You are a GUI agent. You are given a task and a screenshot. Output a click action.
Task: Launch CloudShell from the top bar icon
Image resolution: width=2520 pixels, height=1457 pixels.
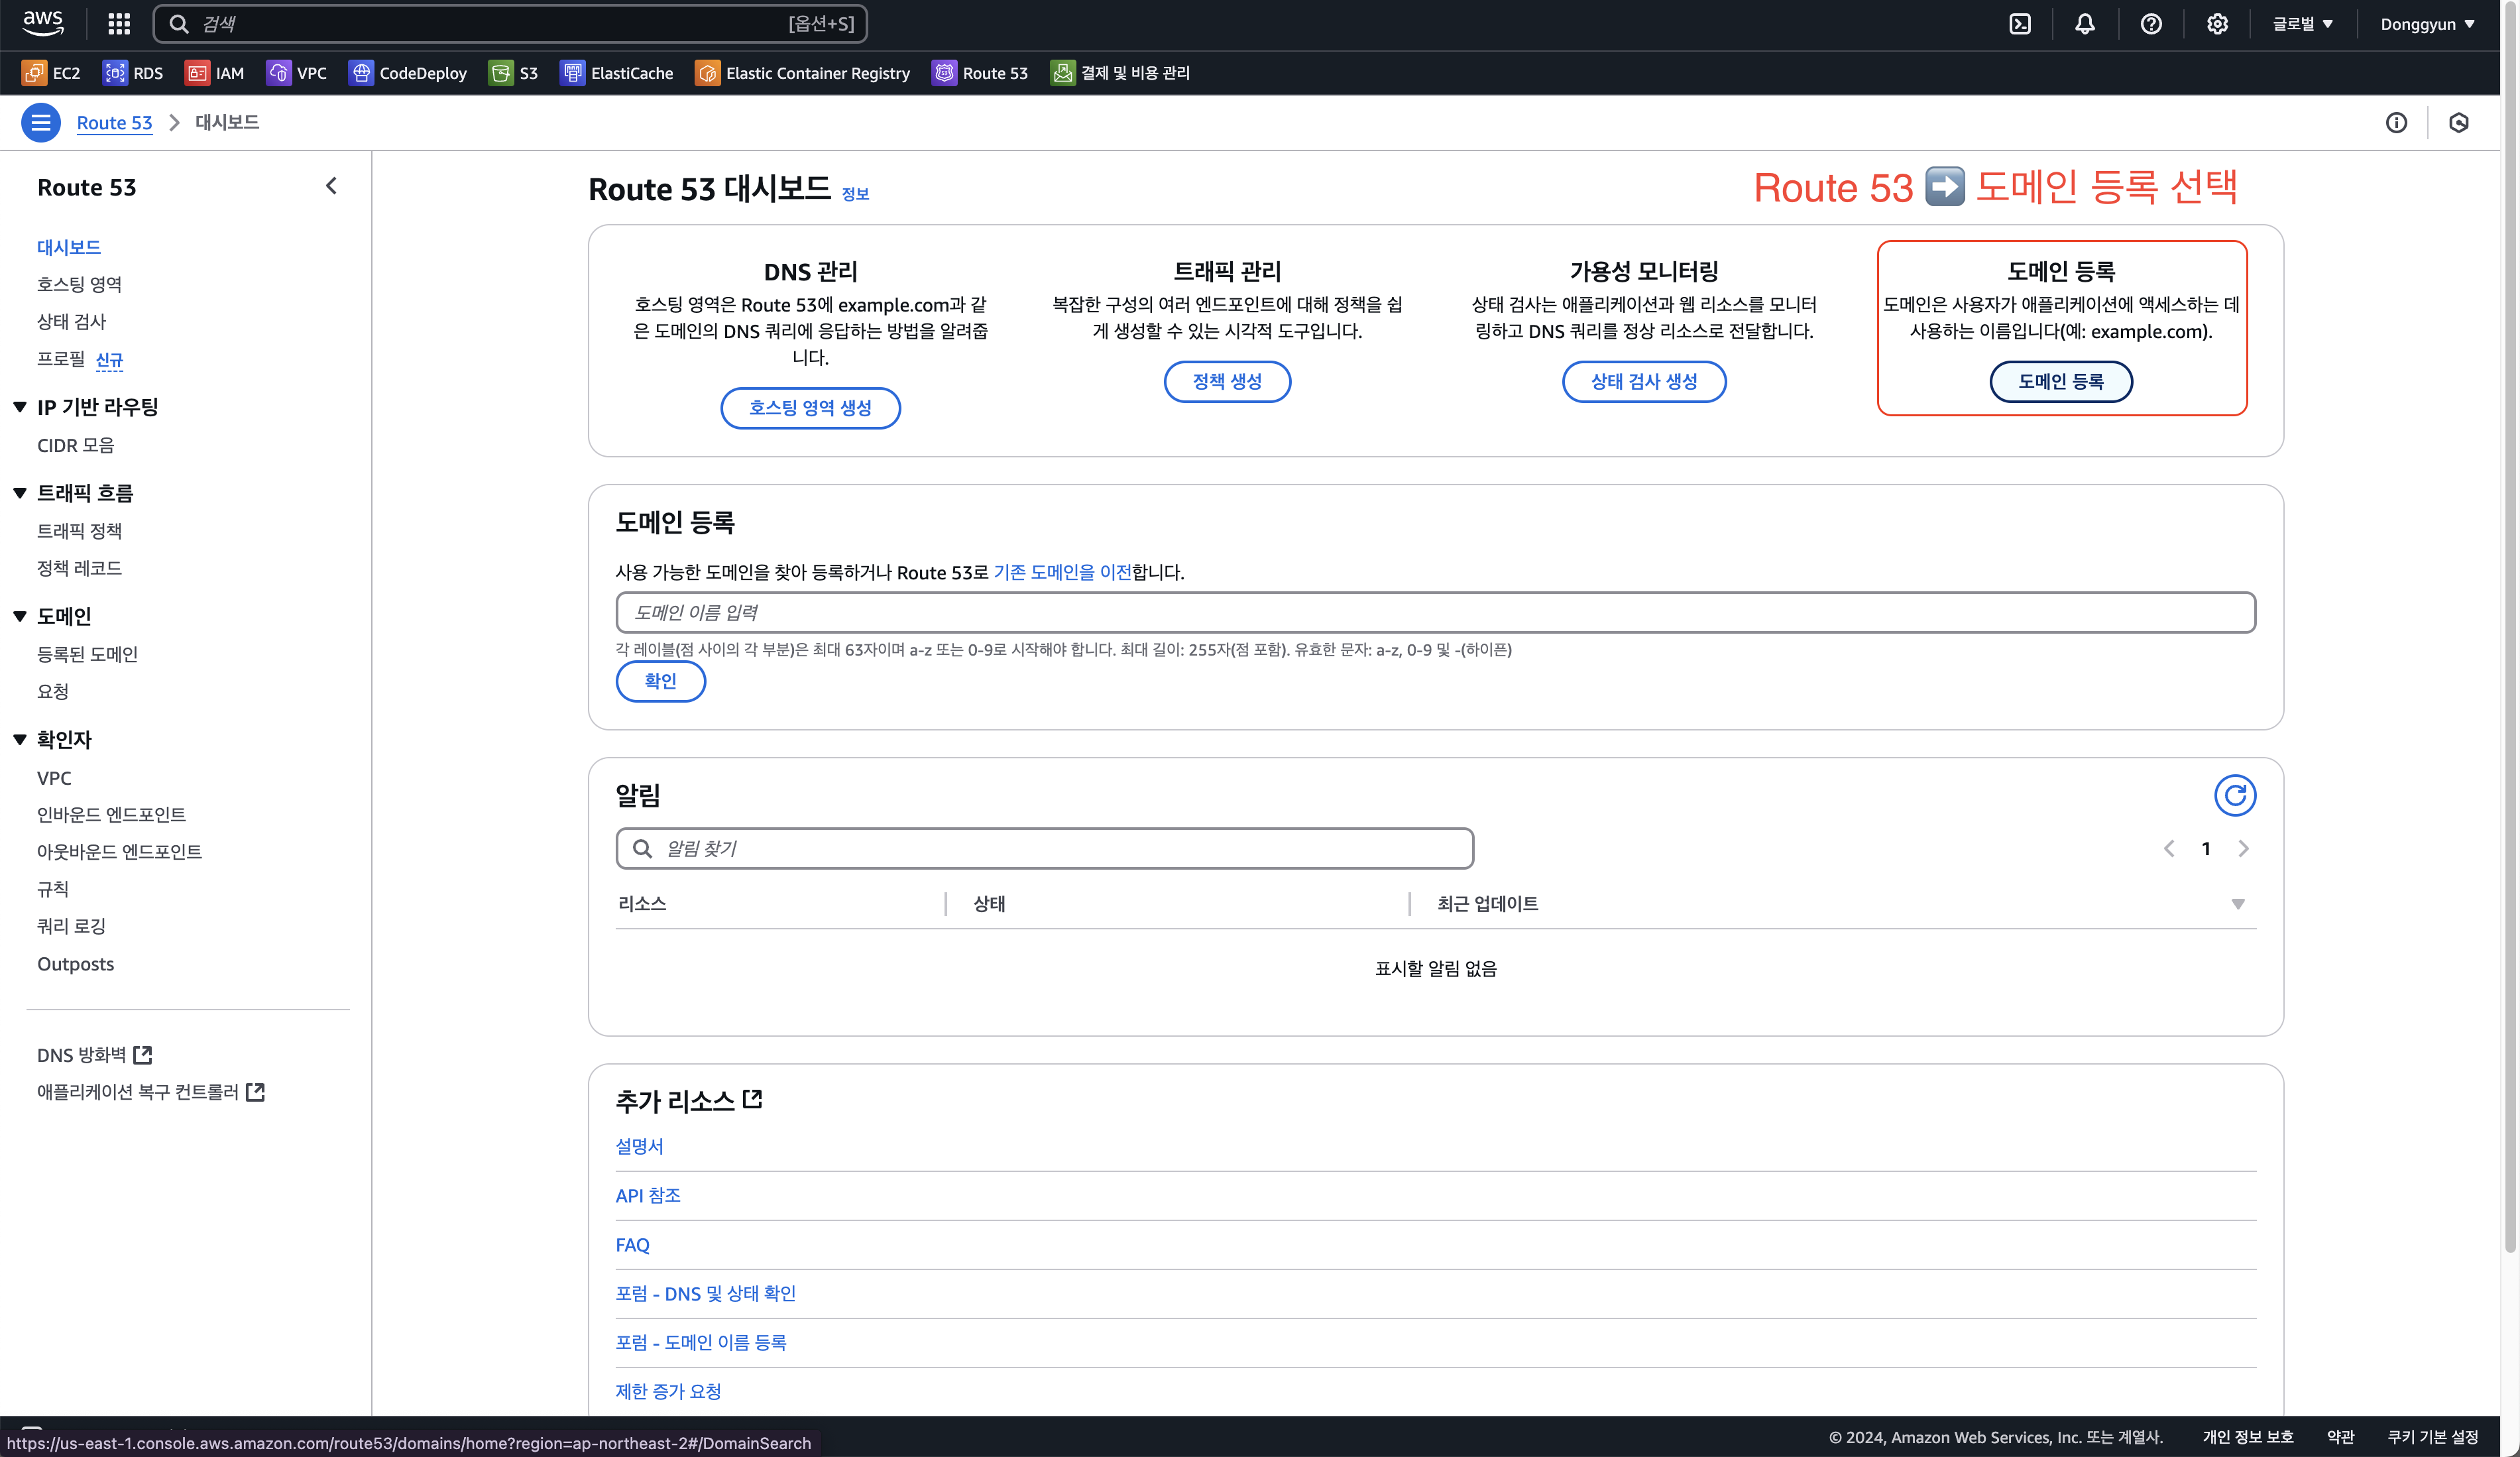point(2020,24)
